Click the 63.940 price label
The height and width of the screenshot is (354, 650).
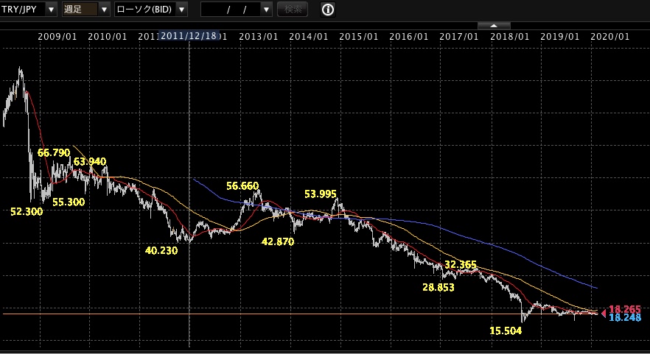coord(90,161)
